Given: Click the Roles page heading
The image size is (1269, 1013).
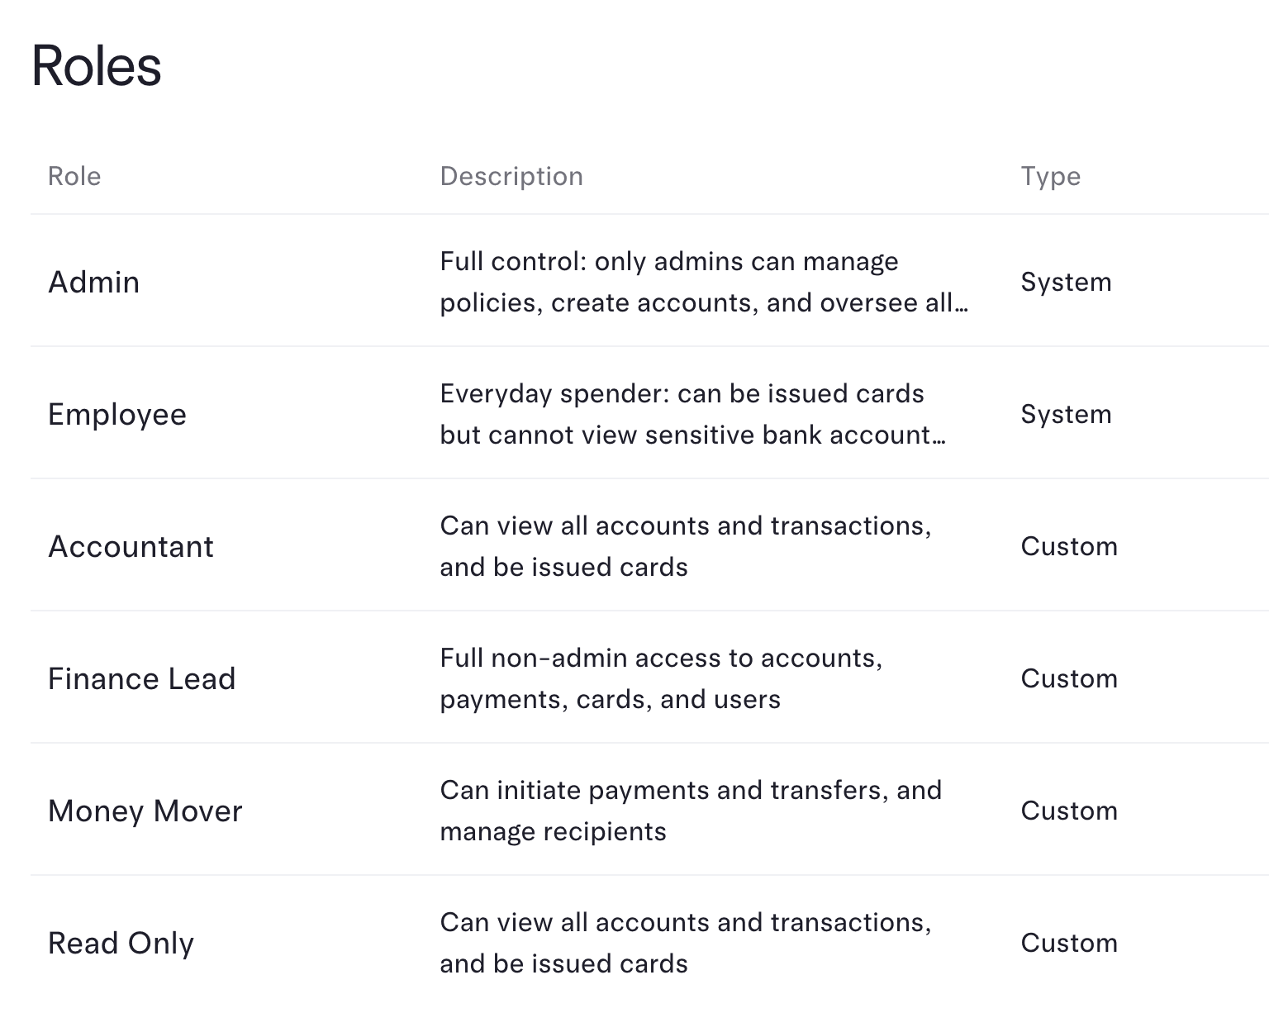Looking at the screenshot, I should tap(94, 66).
